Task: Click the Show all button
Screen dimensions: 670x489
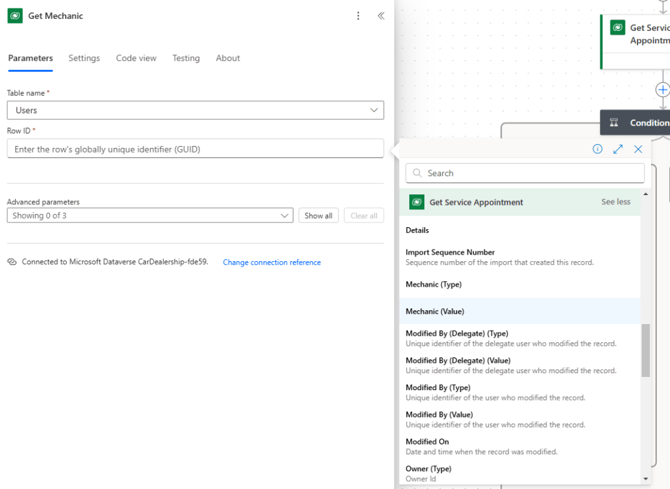Action: [x=318, y=215]
